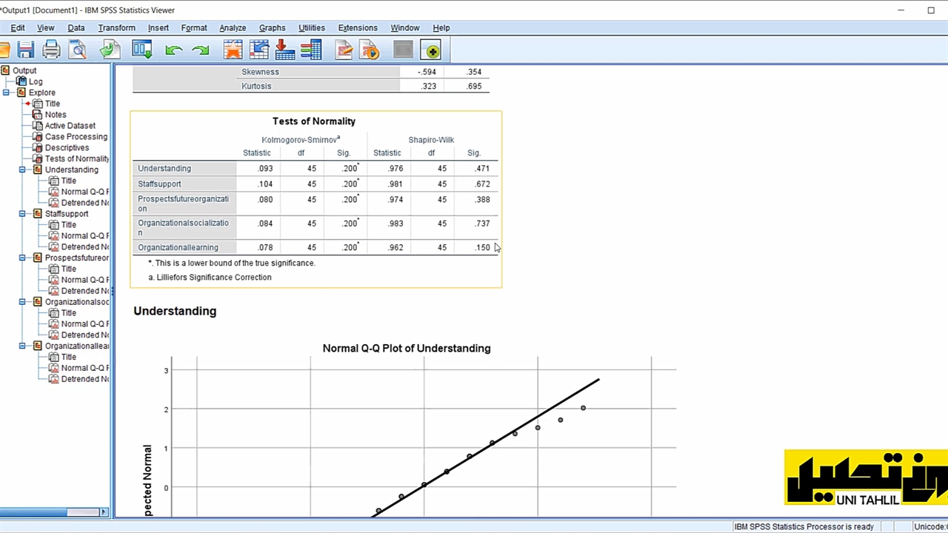Viewport: 948px width, 533px height.
Task: Click the green plus icon in toolbar
Action: 432,50
